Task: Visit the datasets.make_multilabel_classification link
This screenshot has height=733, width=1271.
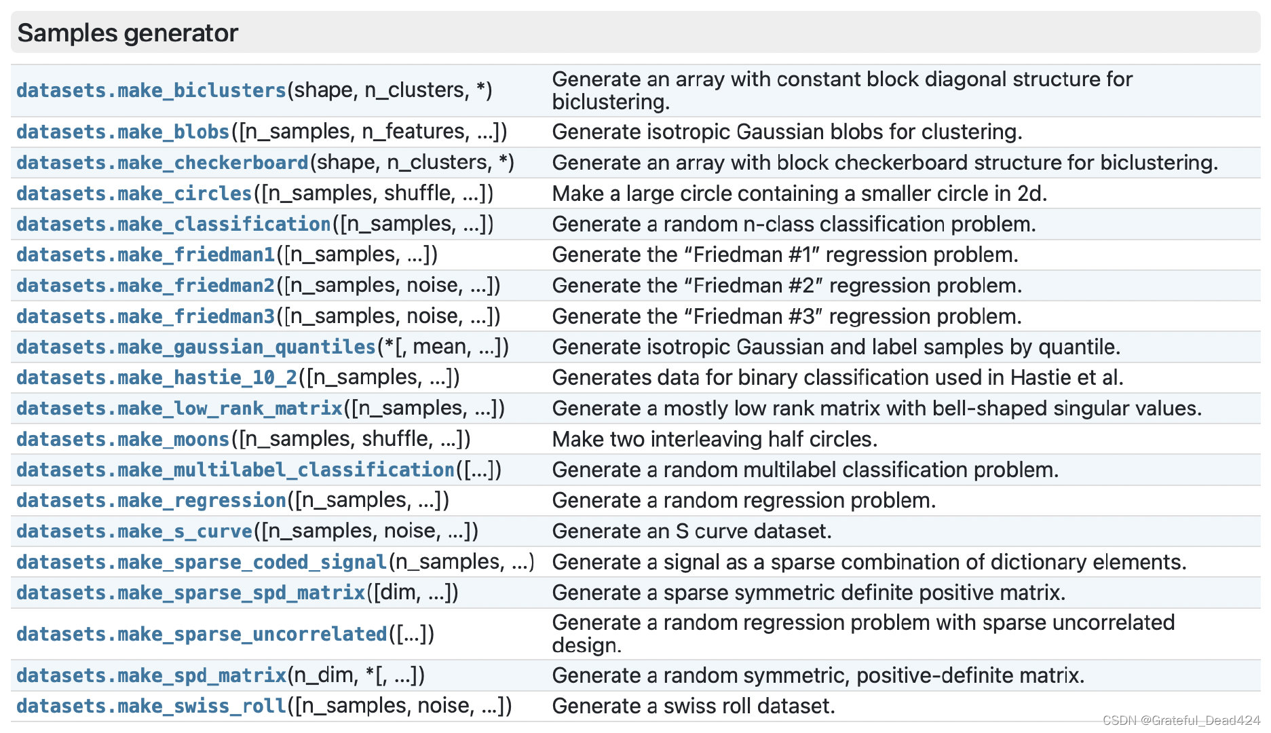Action: pos(235,470)
